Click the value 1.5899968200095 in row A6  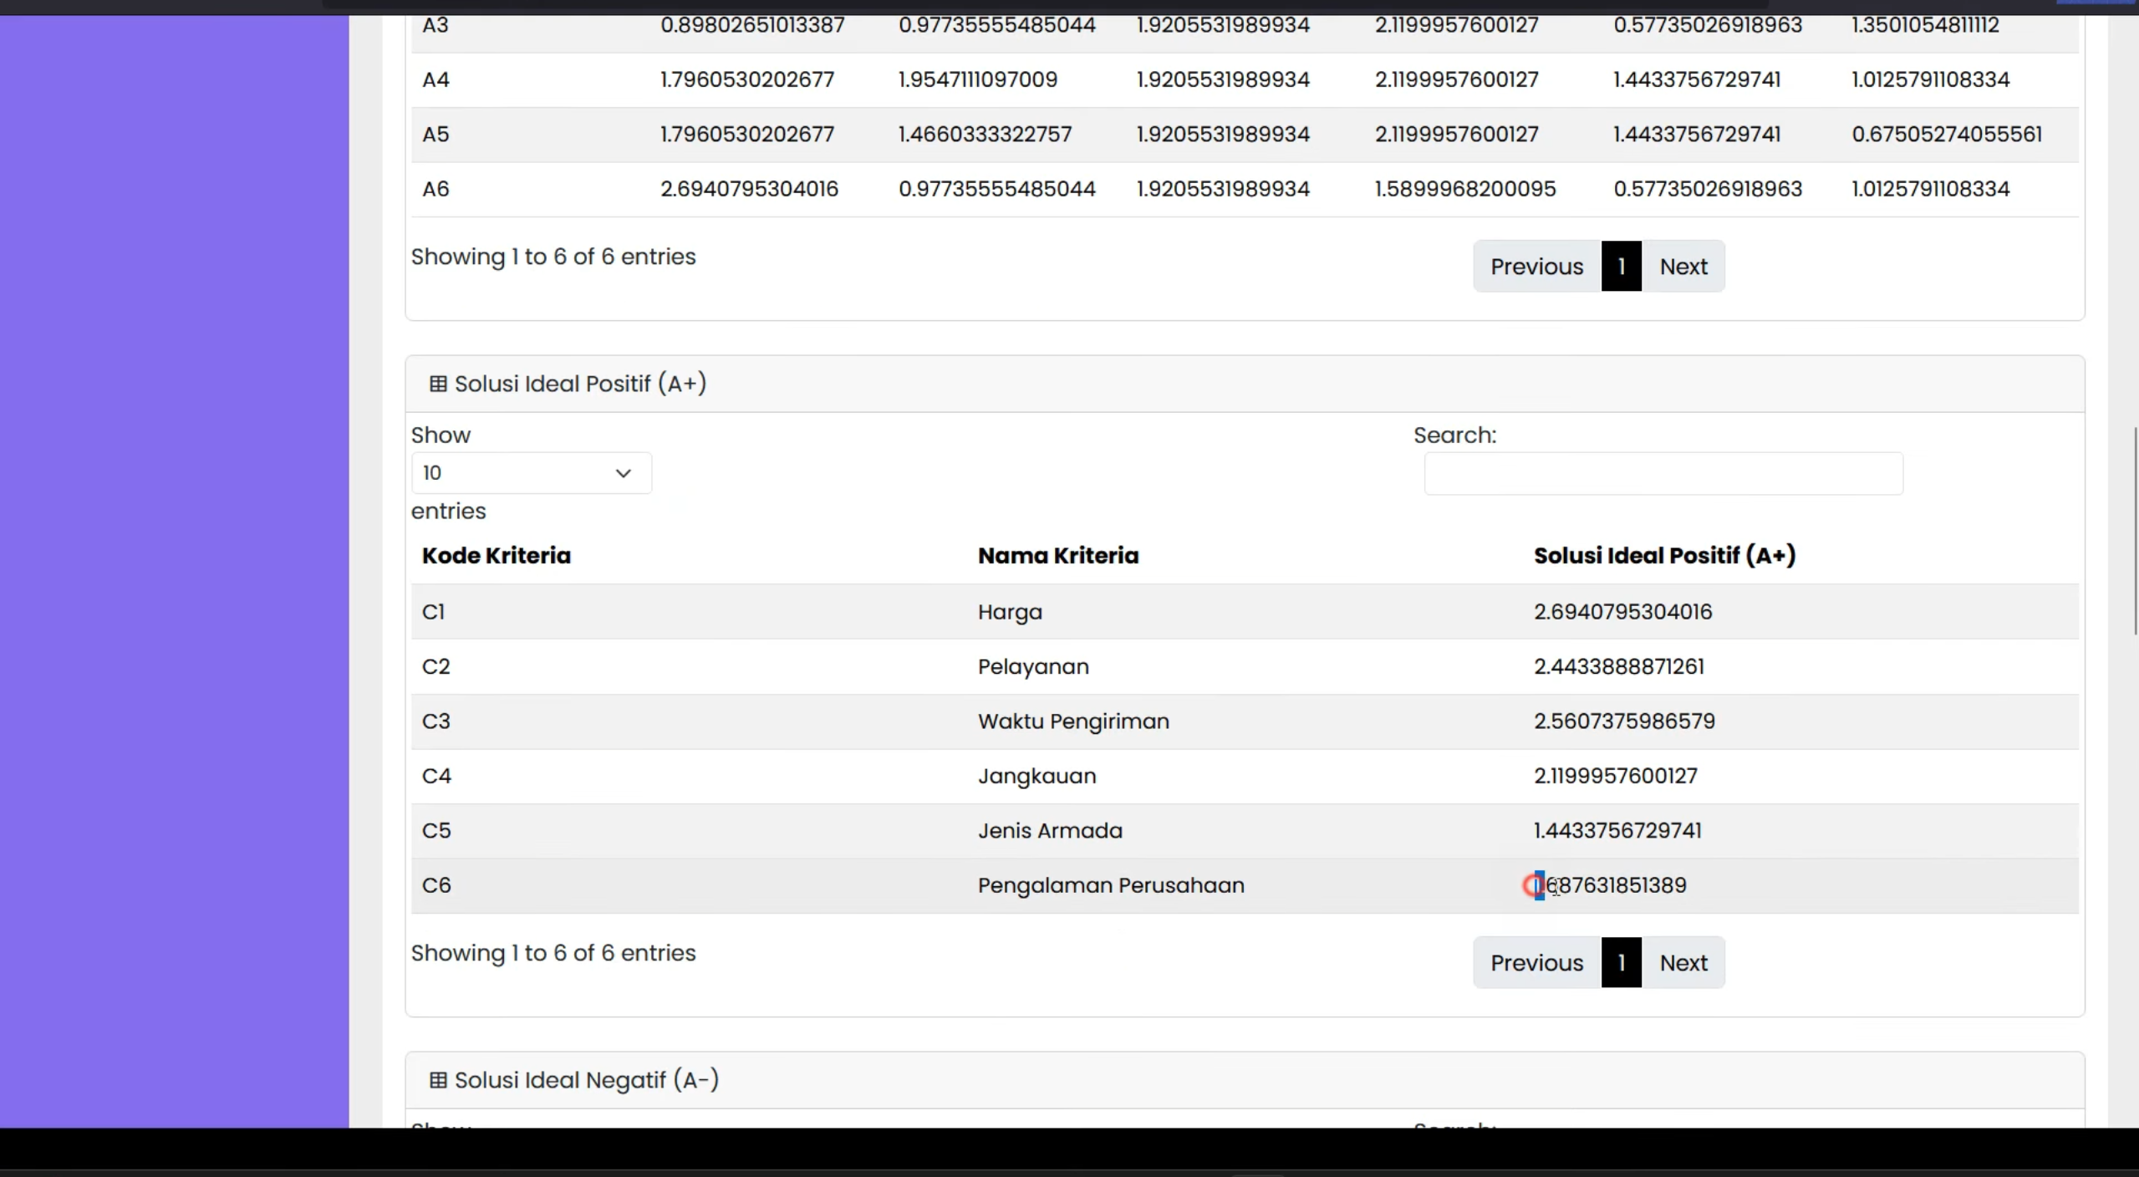click(x=1465, y=189)
